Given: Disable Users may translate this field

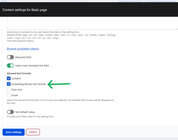Looking at the screenshot, I should (x=10, y=65).
